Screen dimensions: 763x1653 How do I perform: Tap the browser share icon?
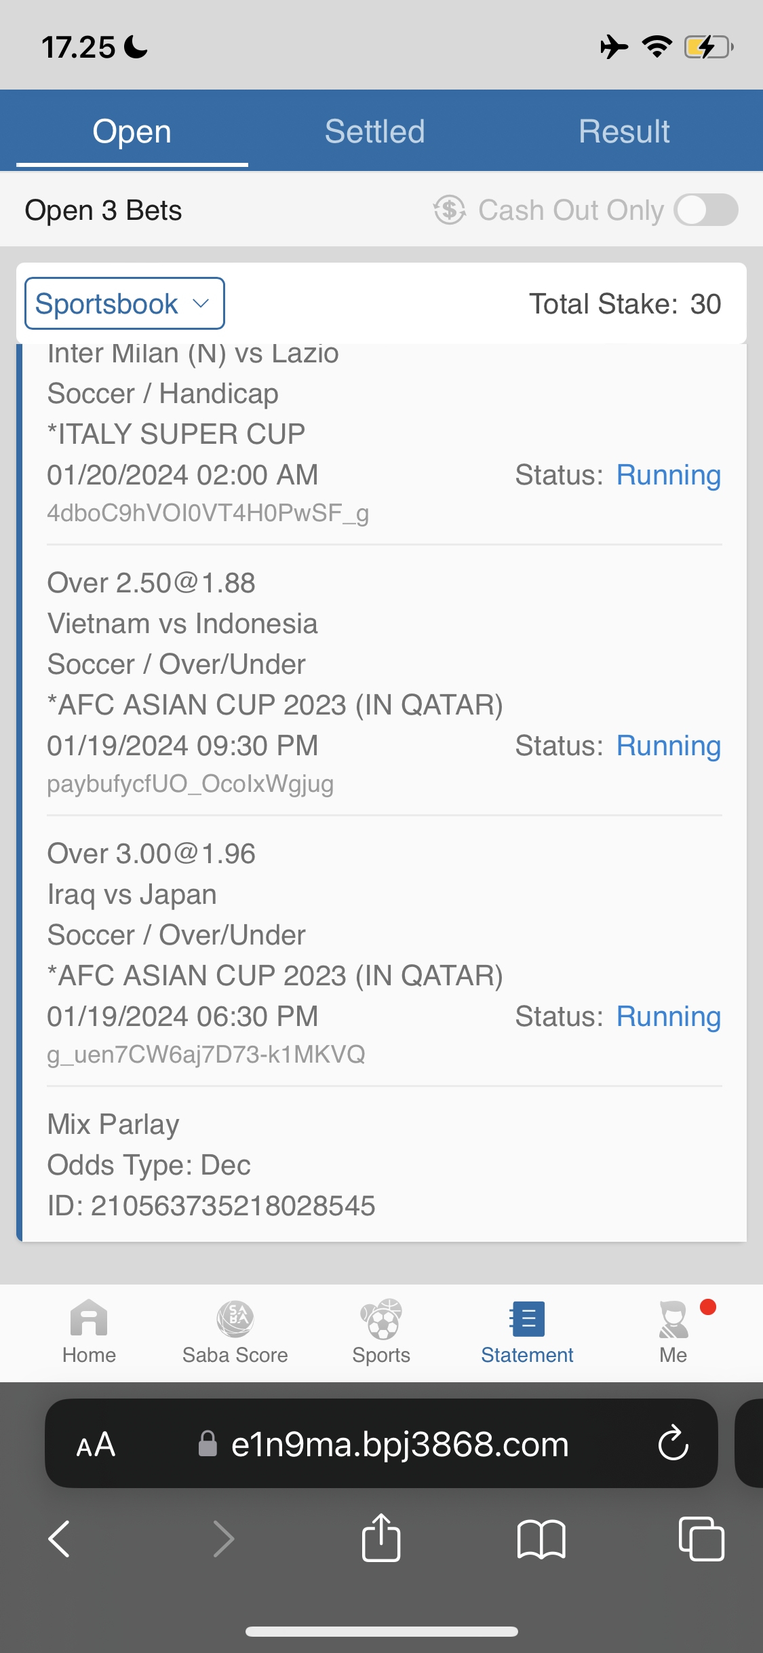pyautogui.click(x=381, y=1538)
